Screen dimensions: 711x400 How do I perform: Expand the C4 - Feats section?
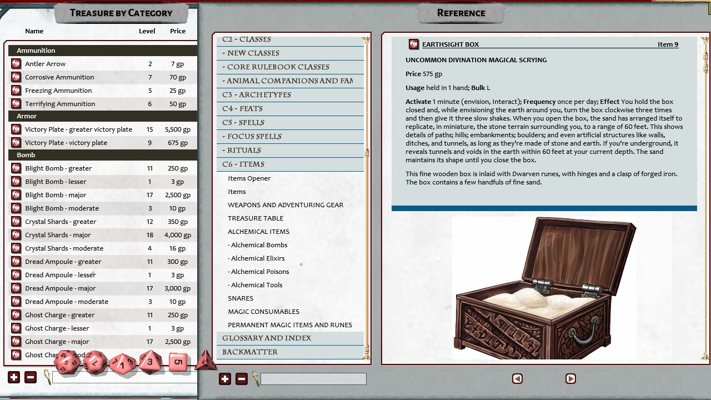(x=243, y=109)
